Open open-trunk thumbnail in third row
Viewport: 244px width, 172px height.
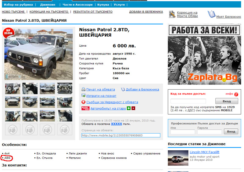30,116
